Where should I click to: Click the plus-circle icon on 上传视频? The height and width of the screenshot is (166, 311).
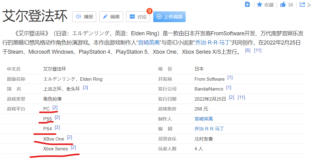pos(159,17)
